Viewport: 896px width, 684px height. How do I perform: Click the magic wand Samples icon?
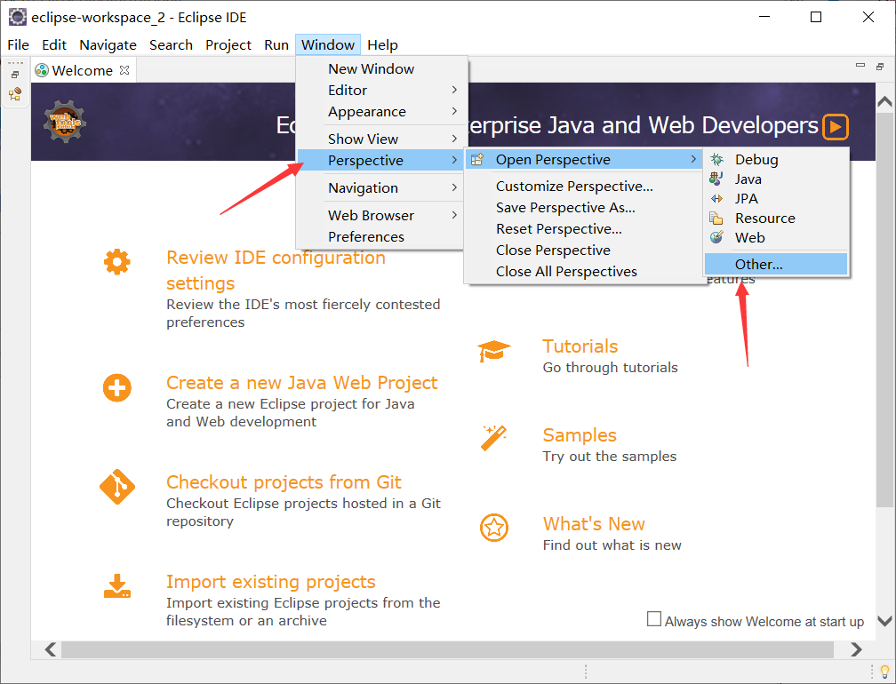pyautogui.click(x=493, y=438)
